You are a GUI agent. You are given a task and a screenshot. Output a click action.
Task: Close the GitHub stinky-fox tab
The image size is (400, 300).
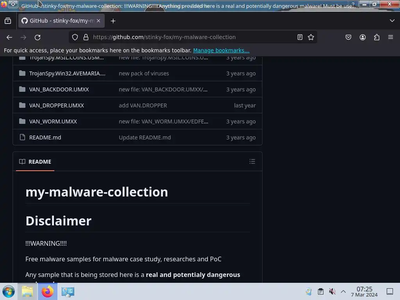[x=98, y=21]
